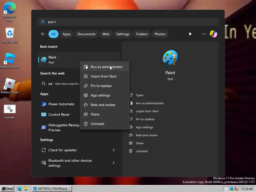Click the play arrow to show more filters
Viewport: 256px width, 192px height.
[190, 34]
